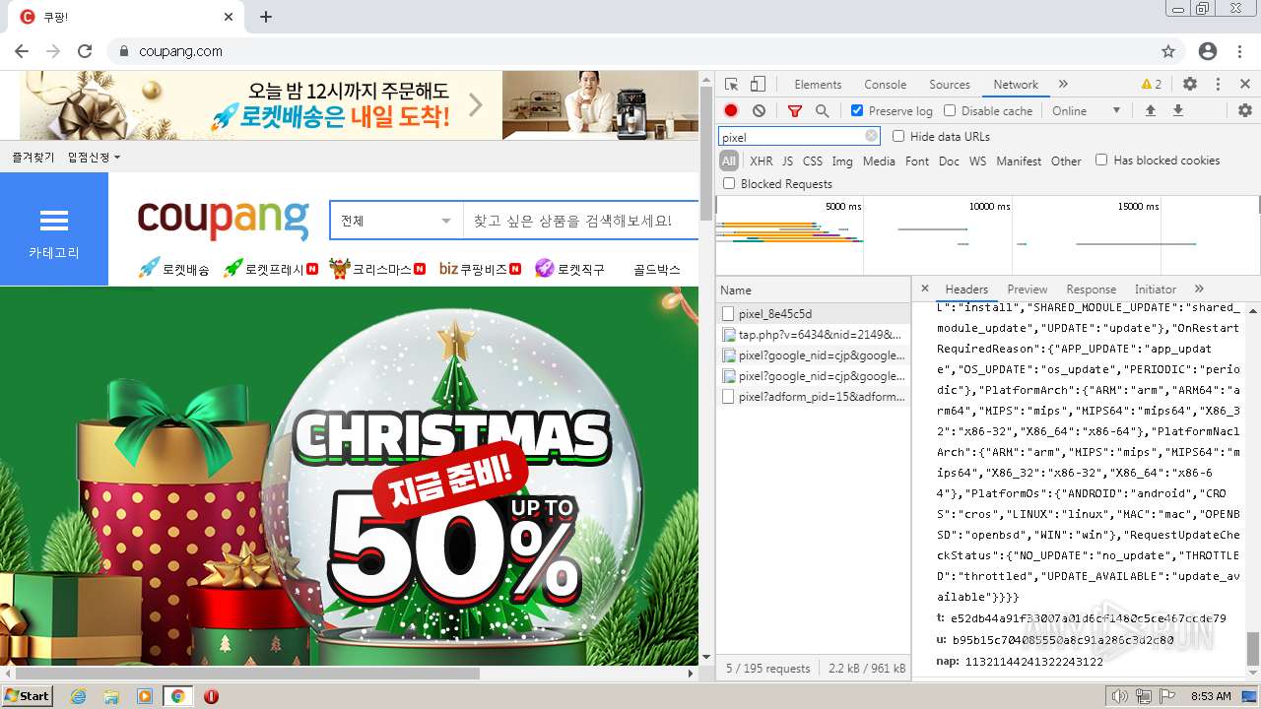Uncheck Preserve log checkbox
1261x709 pixels.
[857, 111]
